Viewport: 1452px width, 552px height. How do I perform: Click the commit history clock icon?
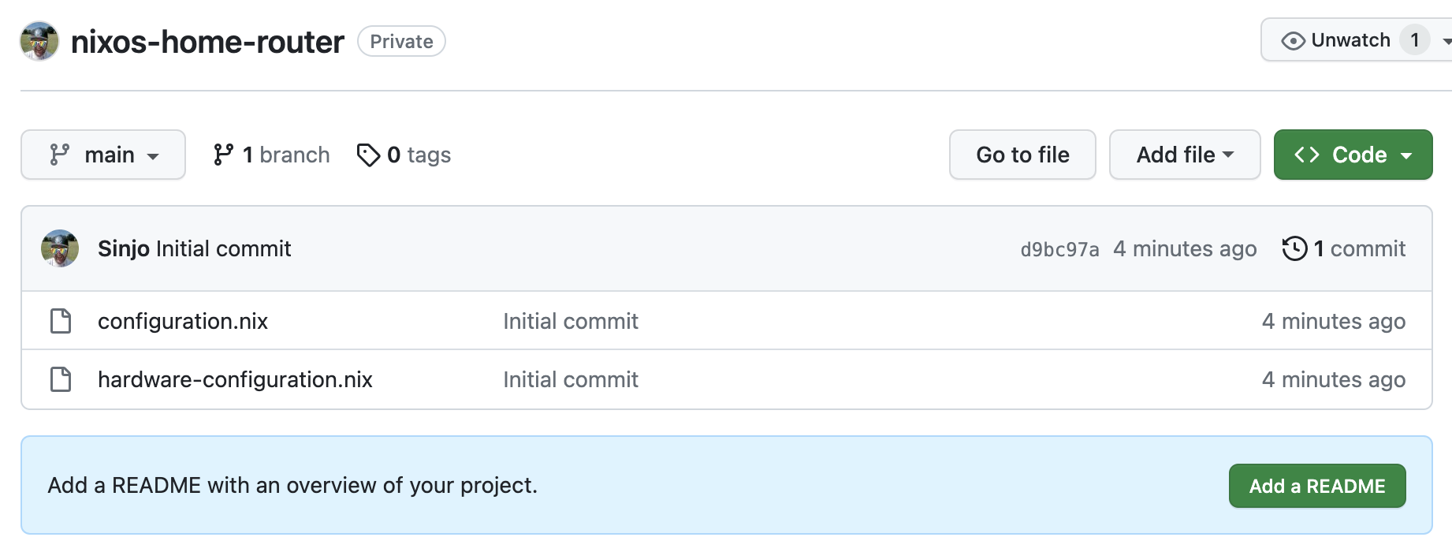point(1294,248)
